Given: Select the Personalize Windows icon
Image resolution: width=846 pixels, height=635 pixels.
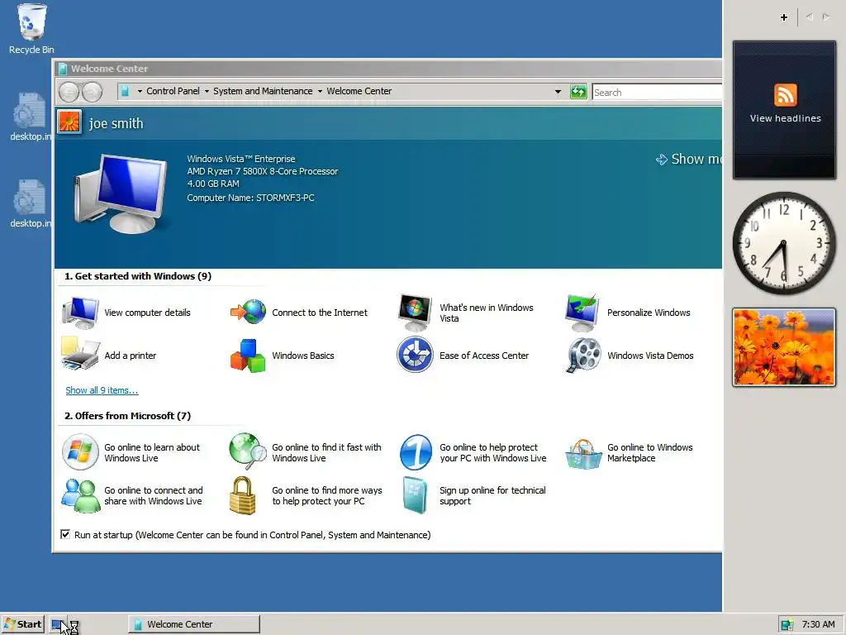Looking at the screenshot, I should point(582,313).
